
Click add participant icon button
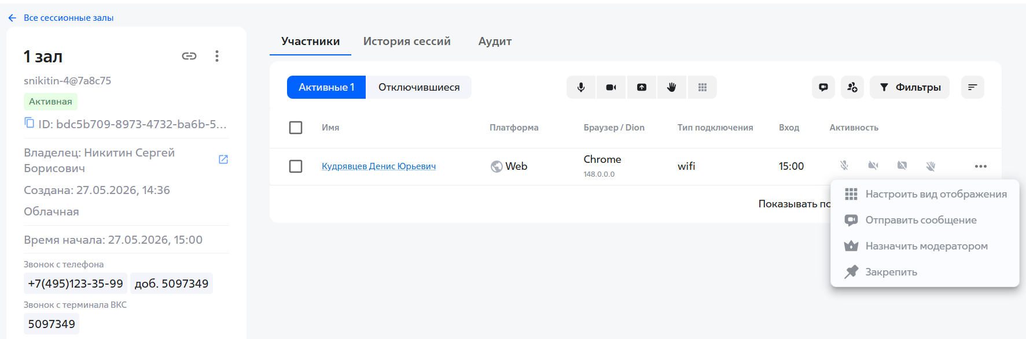click(x=852, y=87)
